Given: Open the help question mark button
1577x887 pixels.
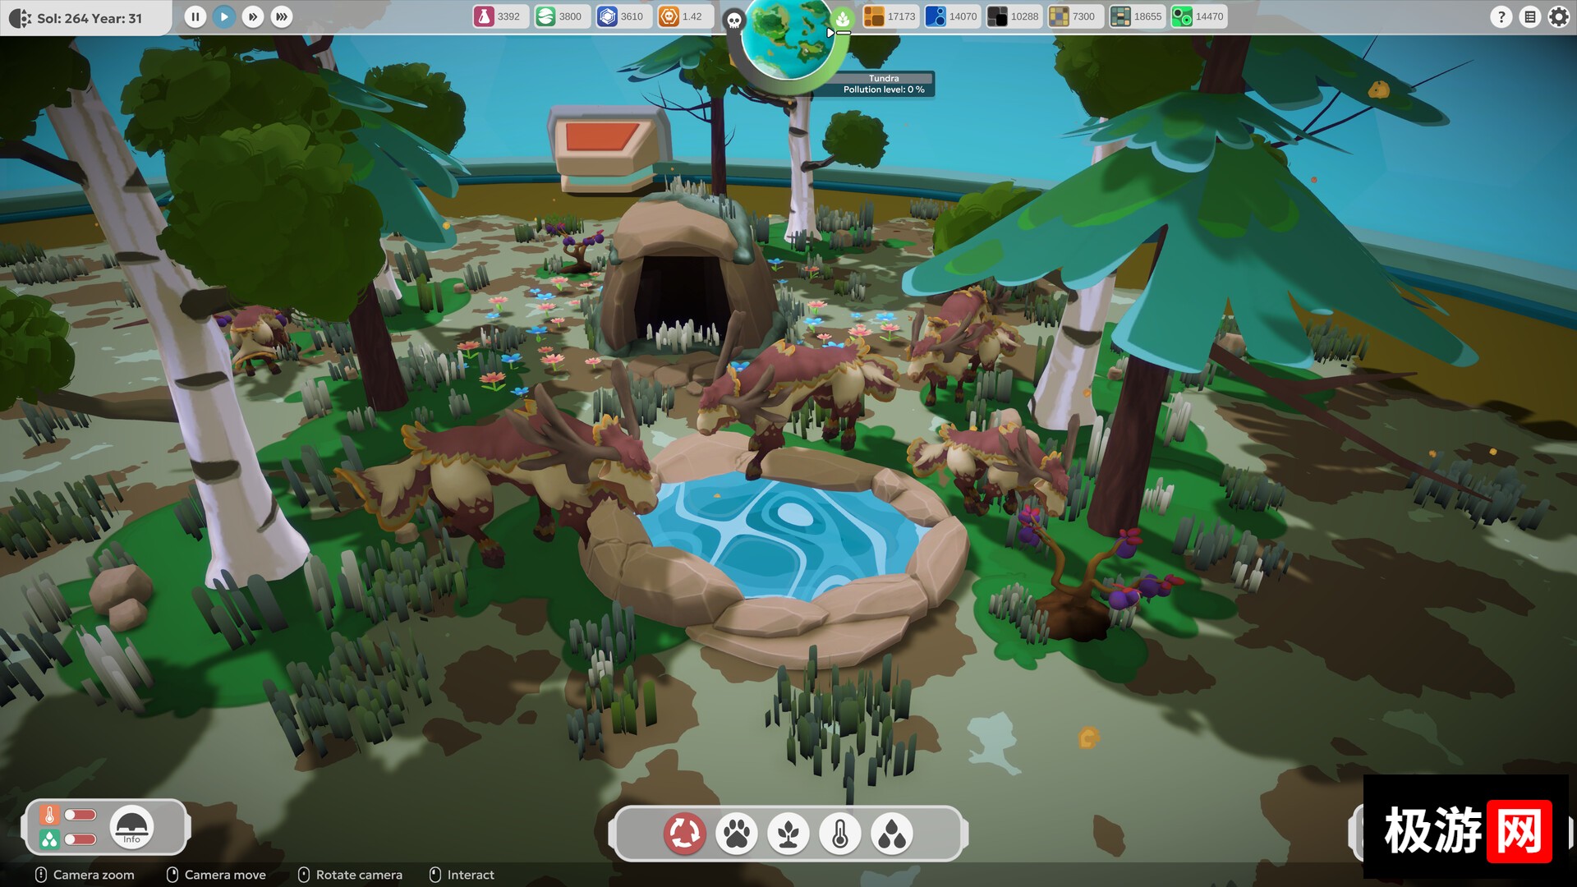Looking at the screenshot, I should 1501,16.
